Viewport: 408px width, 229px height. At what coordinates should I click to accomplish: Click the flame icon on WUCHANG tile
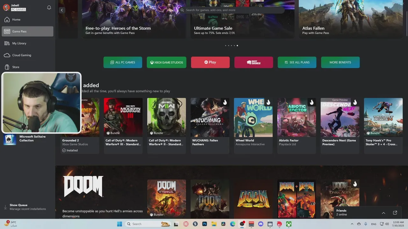coord(225,102)
